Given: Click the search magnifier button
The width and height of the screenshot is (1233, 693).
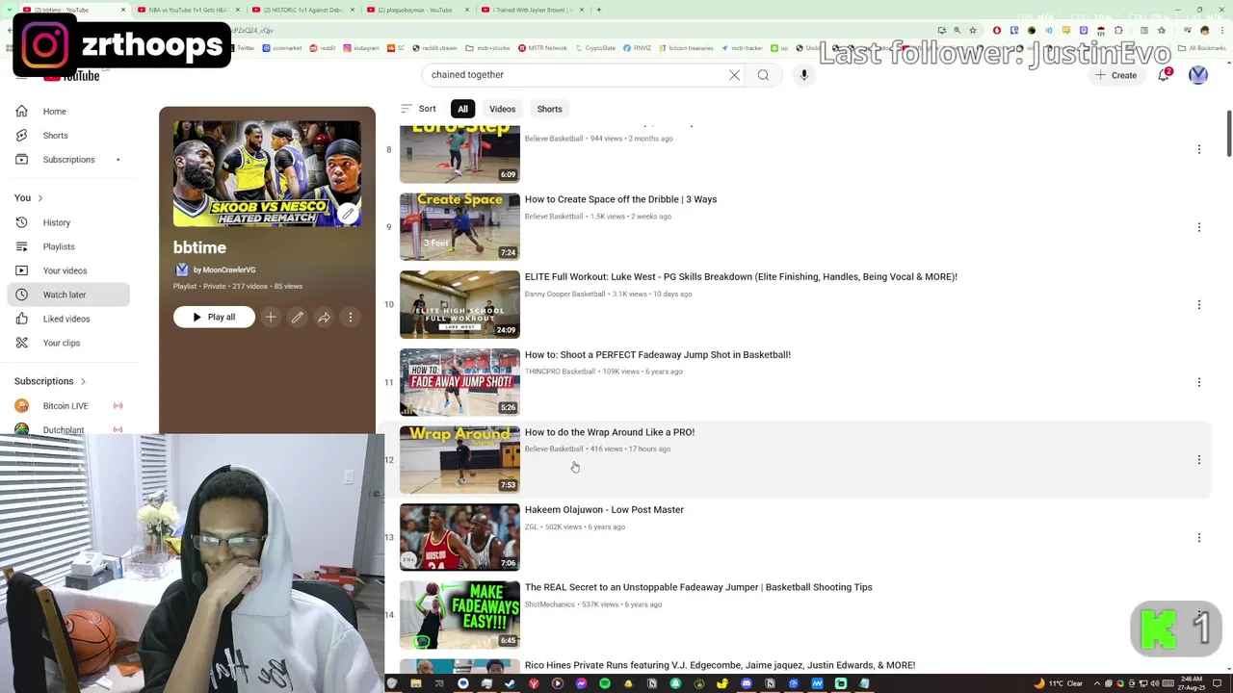Looking at the screenshot, I should point(763,75).
